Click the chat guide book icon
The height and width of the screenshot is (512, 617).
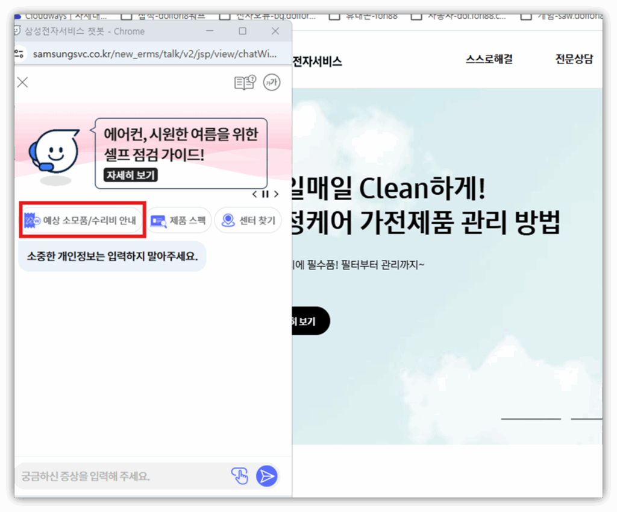coord(245,83)
